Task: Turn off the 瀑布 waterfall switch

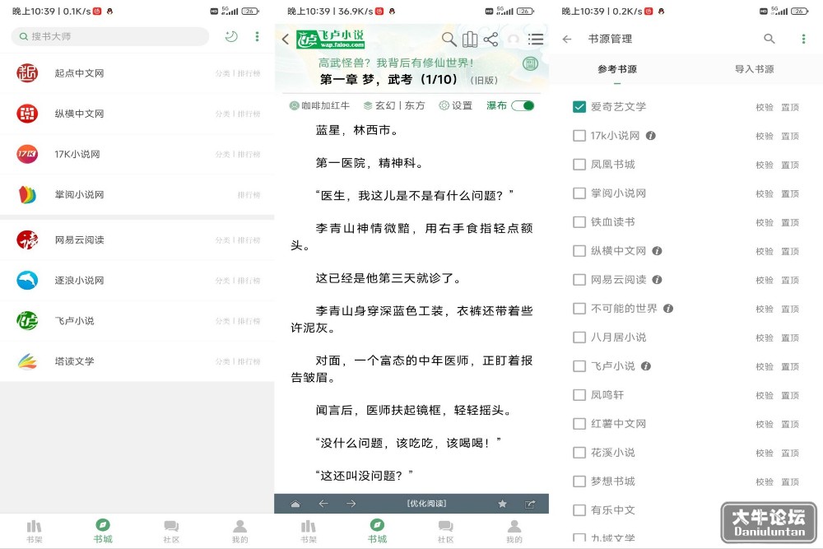Action: [x=523, y=105]
